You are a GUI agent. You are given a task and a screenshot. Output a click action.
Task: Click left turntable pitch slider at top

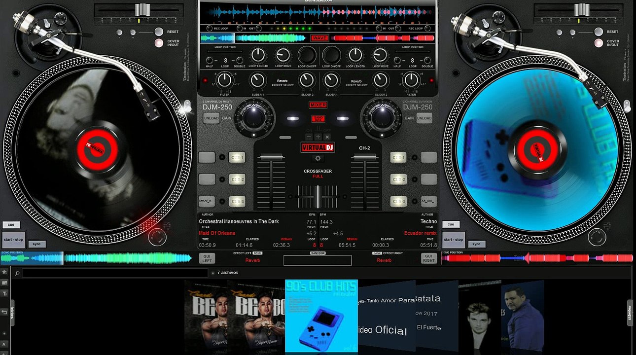click(x=142, y=9)
